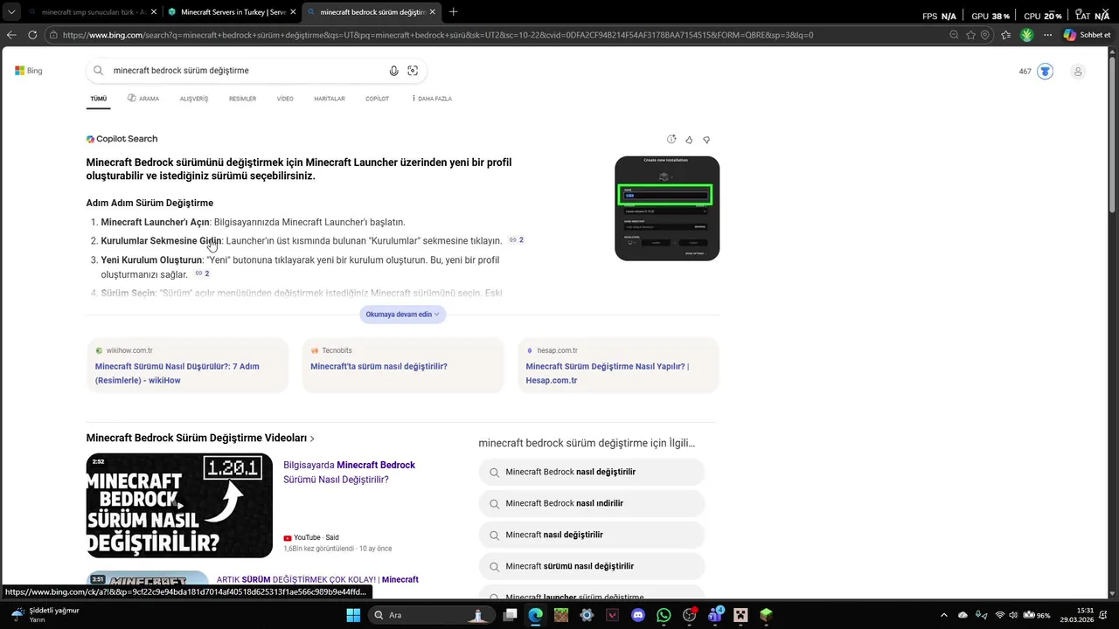
Task: Open Hesap.com.tr sürüm değiştirme link
Action: click(x=608, y=373)
